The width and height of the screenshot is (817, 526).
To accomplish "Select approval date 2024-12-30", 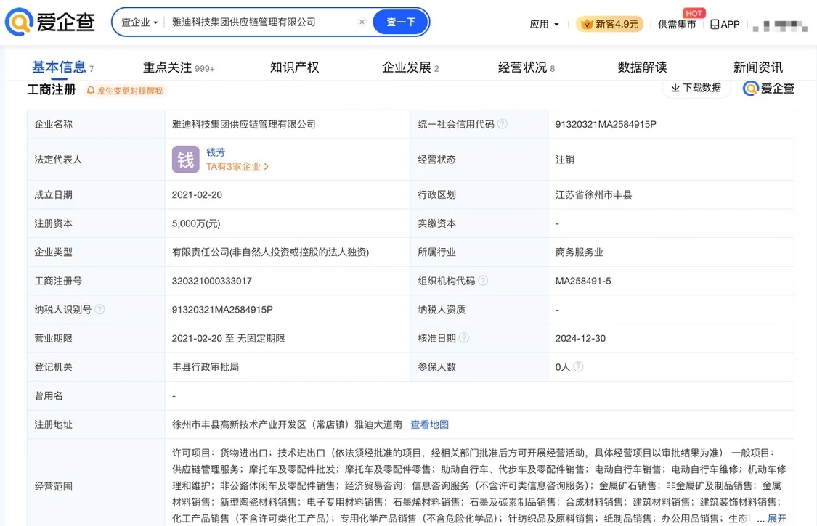I will [x=580, y=338].
